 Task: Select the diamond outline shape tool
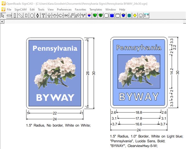(38, 16)
